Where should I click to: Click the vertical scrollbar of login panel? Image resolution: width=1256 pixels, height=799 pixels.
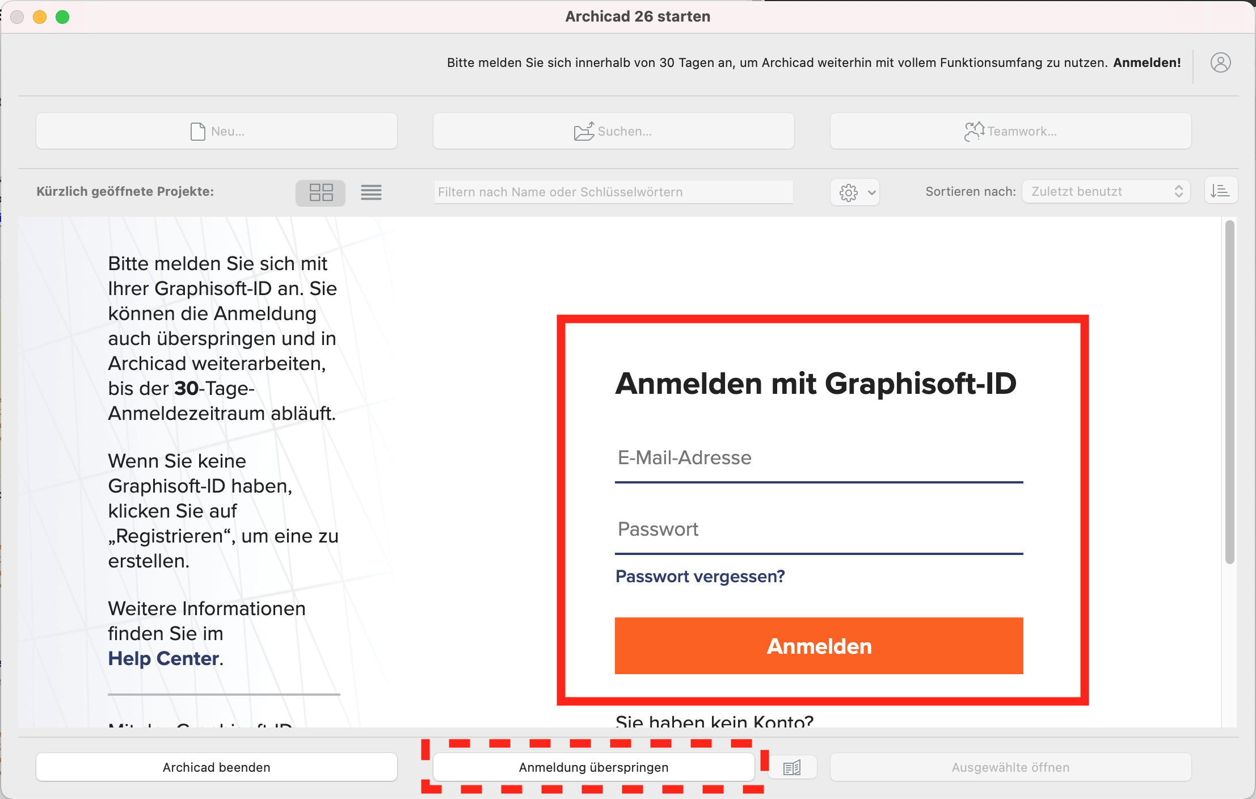pyautogui.click(x=1229, y=392)
